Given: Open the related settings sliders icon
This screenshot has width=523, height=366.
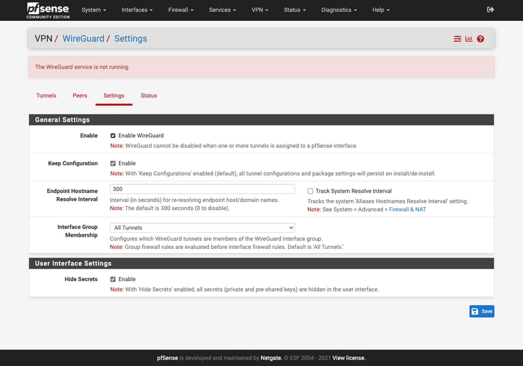Looking at the screenshot, I should [x=458, y=39].
